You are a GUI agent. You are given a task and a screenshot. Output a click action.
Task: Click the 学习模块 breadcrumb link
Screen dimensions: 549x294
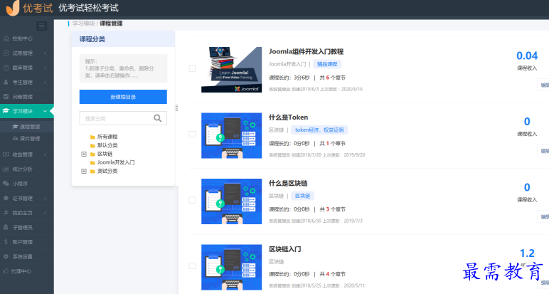click(x=83, y=23)
